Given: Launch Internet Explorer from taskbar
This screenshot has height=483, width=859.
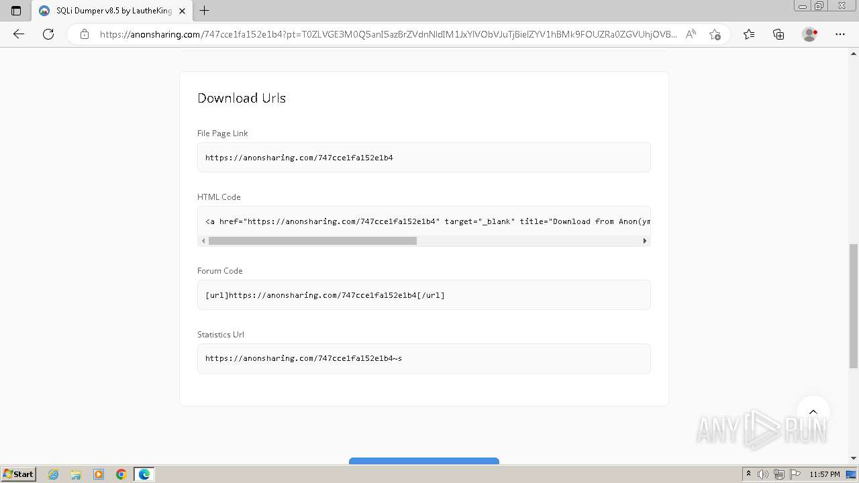Looking at the screenshot, I should pos(54,474).
